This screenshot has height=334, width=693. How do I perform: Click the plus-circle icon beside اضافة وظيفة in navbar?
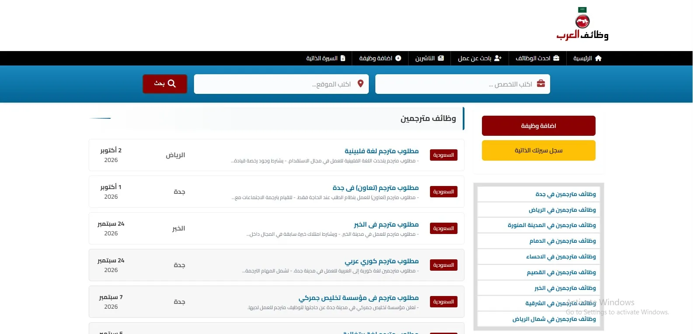tap(398, 58)
